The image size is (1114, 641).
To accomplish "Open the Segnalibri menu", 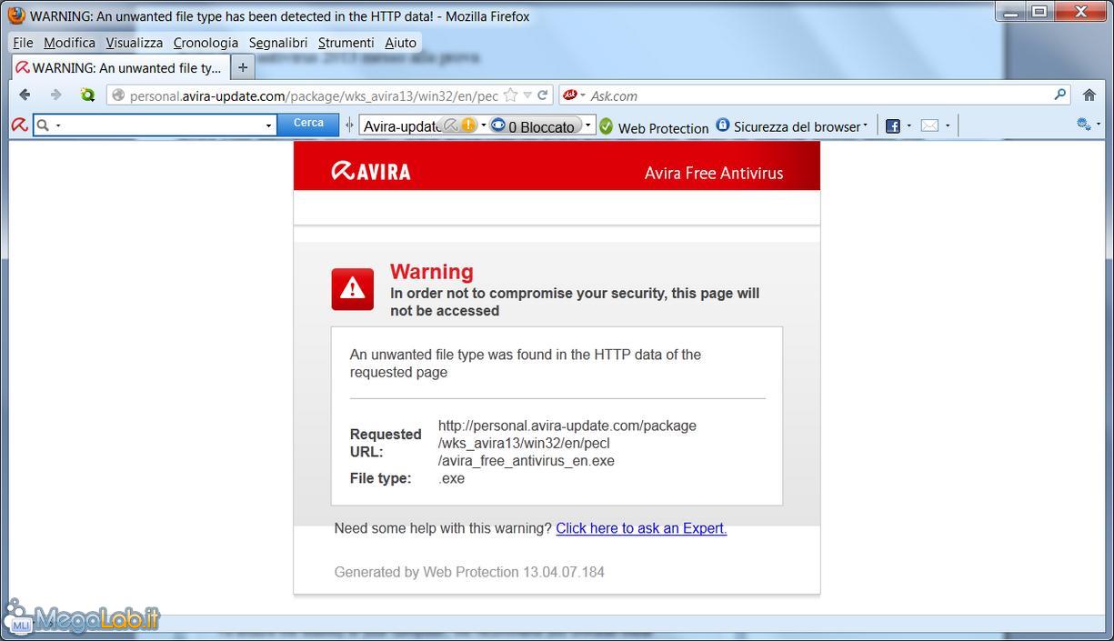I will click(x=278, y=43).
